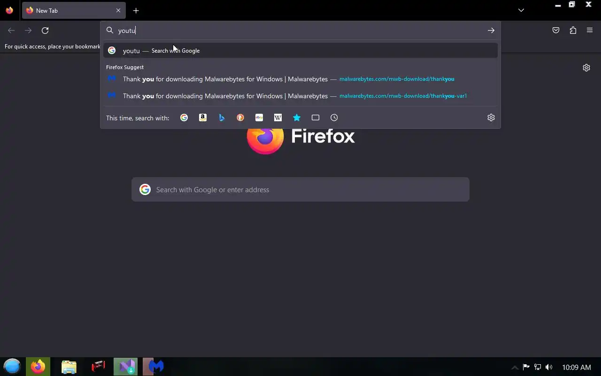This screenshot has width=601, height=376.
Task: Open File Explorer from the taskbar
Action: point(69,367)
